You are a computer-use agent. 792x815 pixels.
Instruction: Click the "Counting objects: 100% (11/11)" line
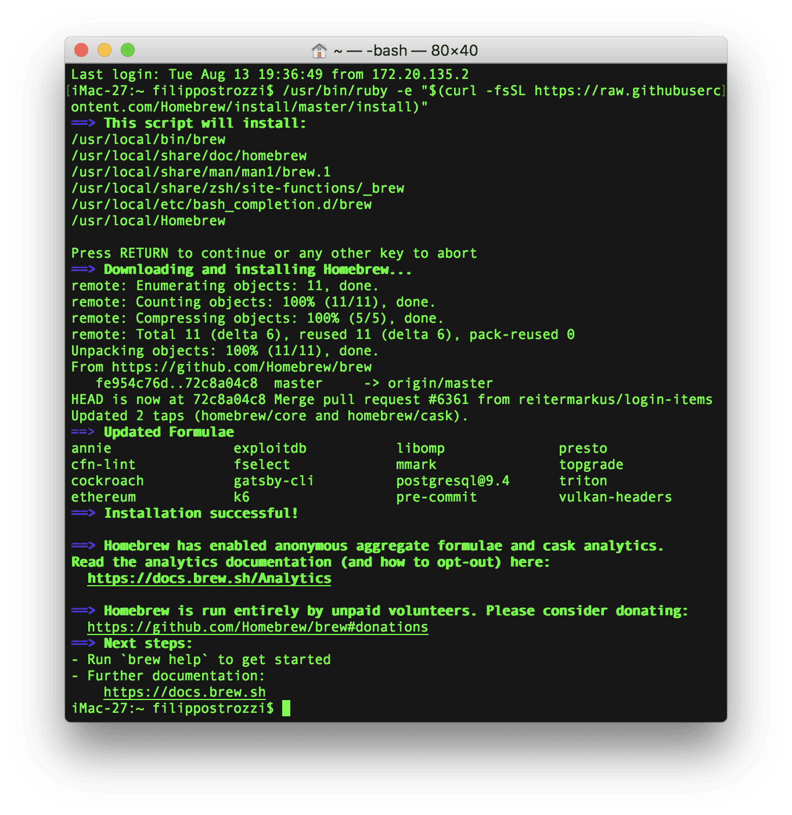[254, 302]
